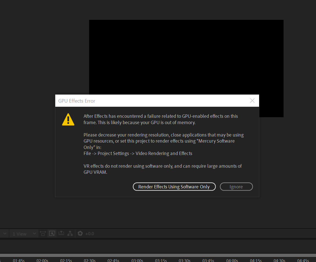316x262 pixels.
Task: Click the flowchart network icon in viewer toolbar
Action: coord(70,233)
